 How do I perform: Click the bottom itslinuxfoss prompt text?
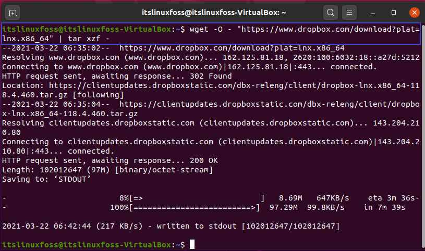[x=93, y=245]
